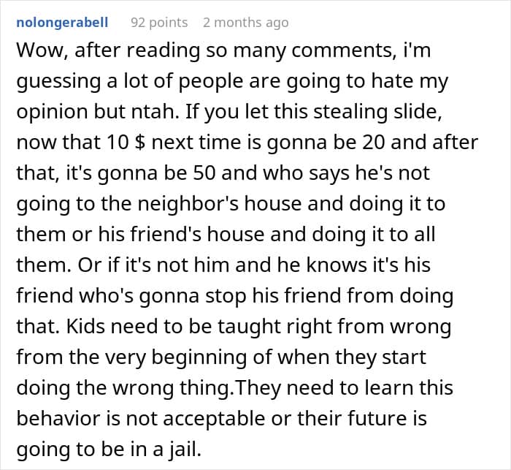
Task: Click the 2 months ago timestamp
Action: click(245, 23)
